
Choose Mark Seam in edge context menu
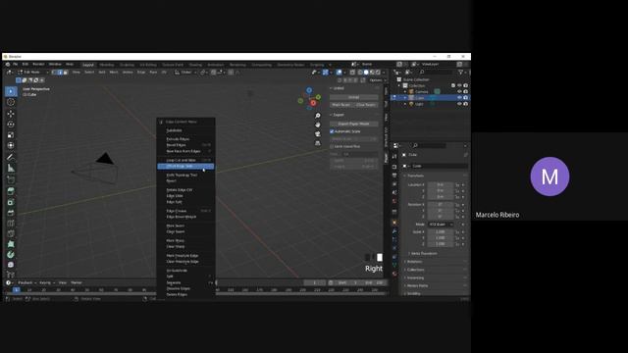click(x=185, y=226)
